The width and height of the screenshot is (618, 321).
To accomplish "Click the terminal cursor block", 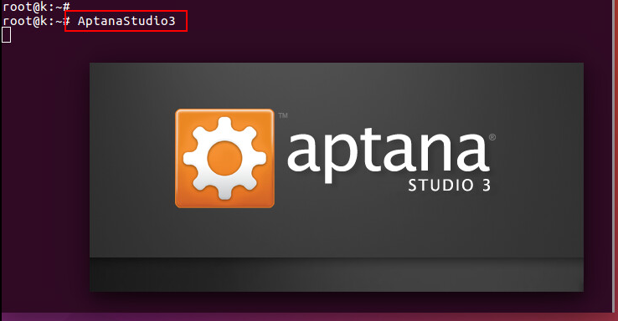I will pos(7,35).
